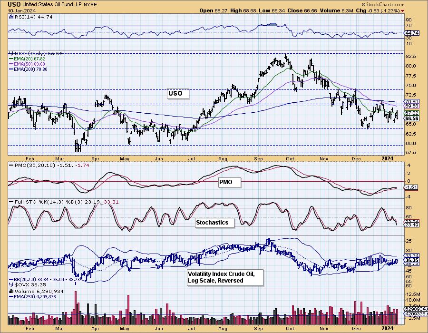This screenshot has width=428, height=333.
Task: Click the 'Chg -0.83 (-1.23%)' value
Action: pos(378,10)
